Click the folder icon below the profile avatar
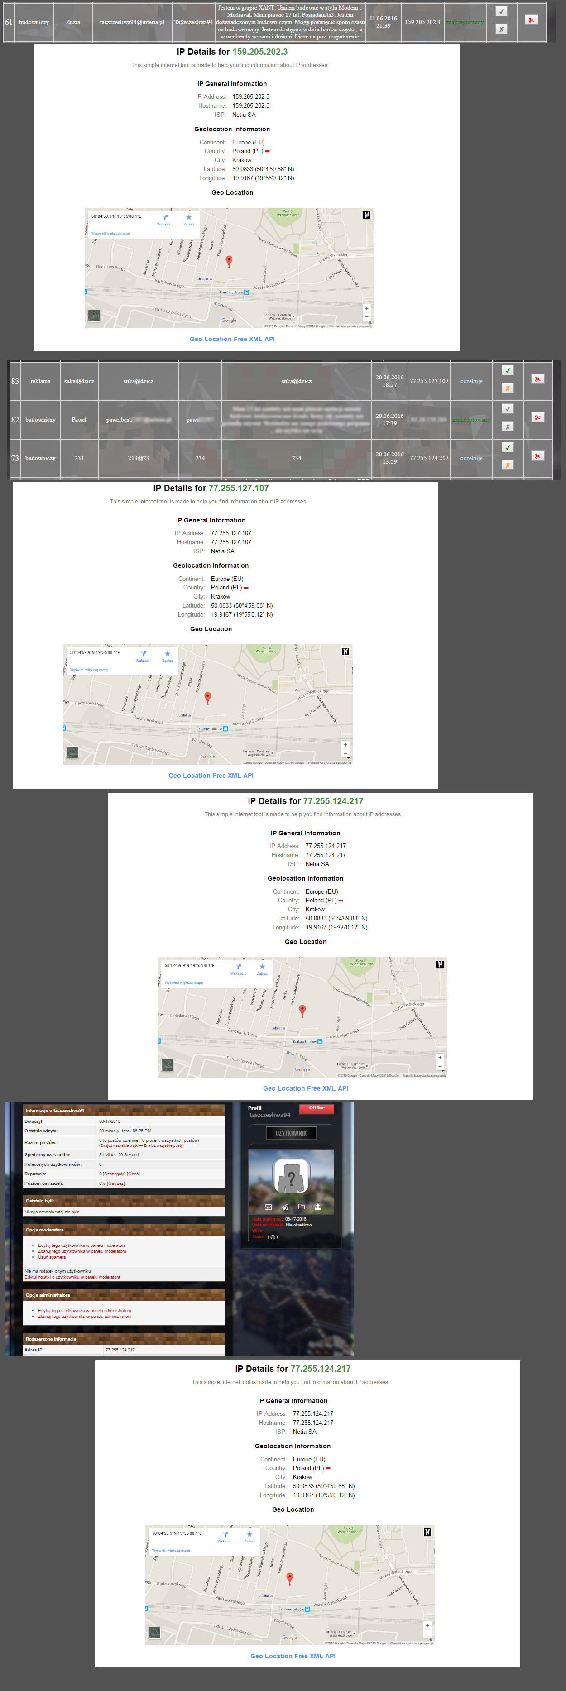 coord(302,1207)
